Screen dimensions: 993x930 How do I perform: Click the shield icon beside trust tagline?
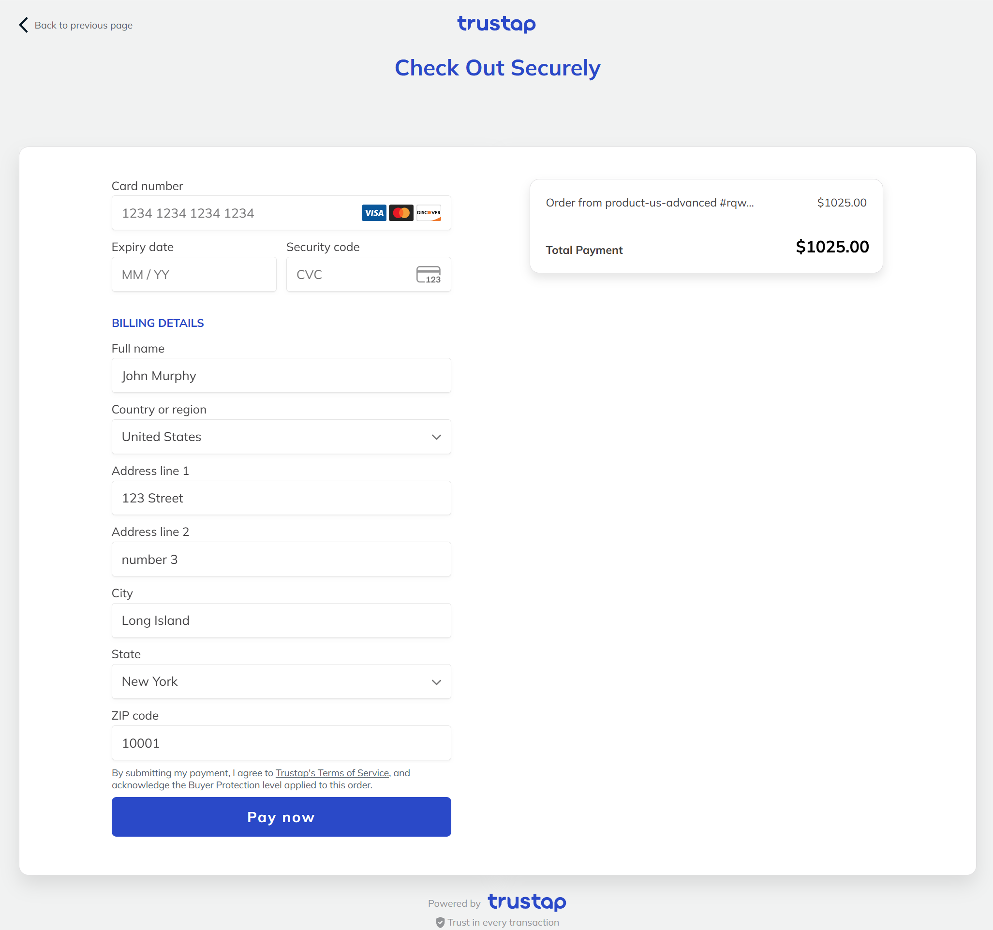pyautogui.click(x=440, y=923)
